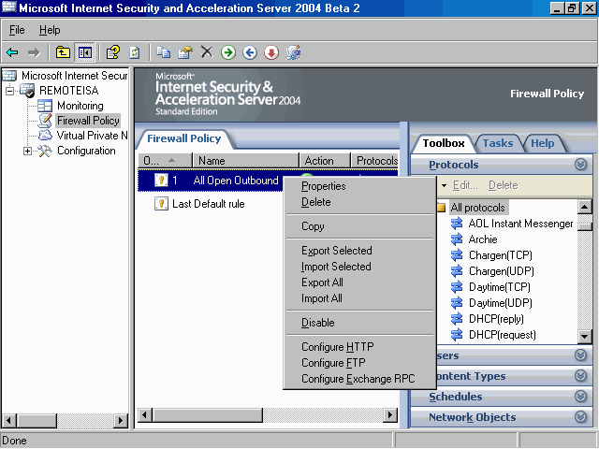Select Disable in the context menu

pyautogui.click(x=317, y=323)
